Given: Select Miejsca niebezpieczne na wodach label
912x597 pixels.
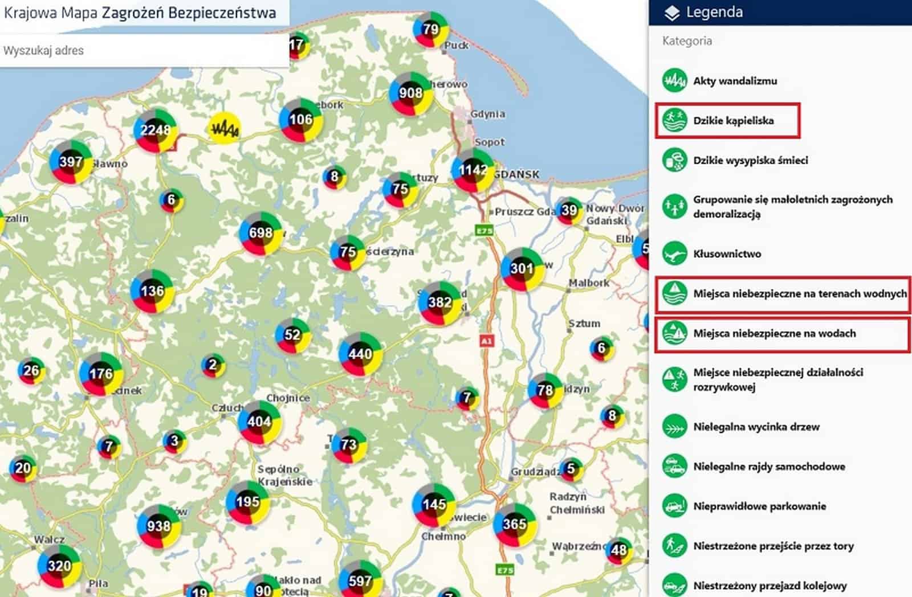Looking at the screenshot, I should (x=774, y=334).
